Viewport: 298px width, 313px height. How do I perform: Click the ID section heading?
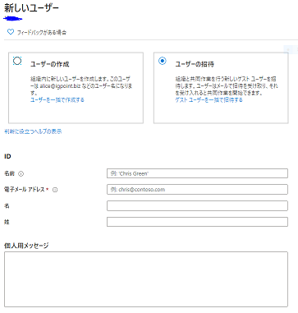[x=7, y=156]
